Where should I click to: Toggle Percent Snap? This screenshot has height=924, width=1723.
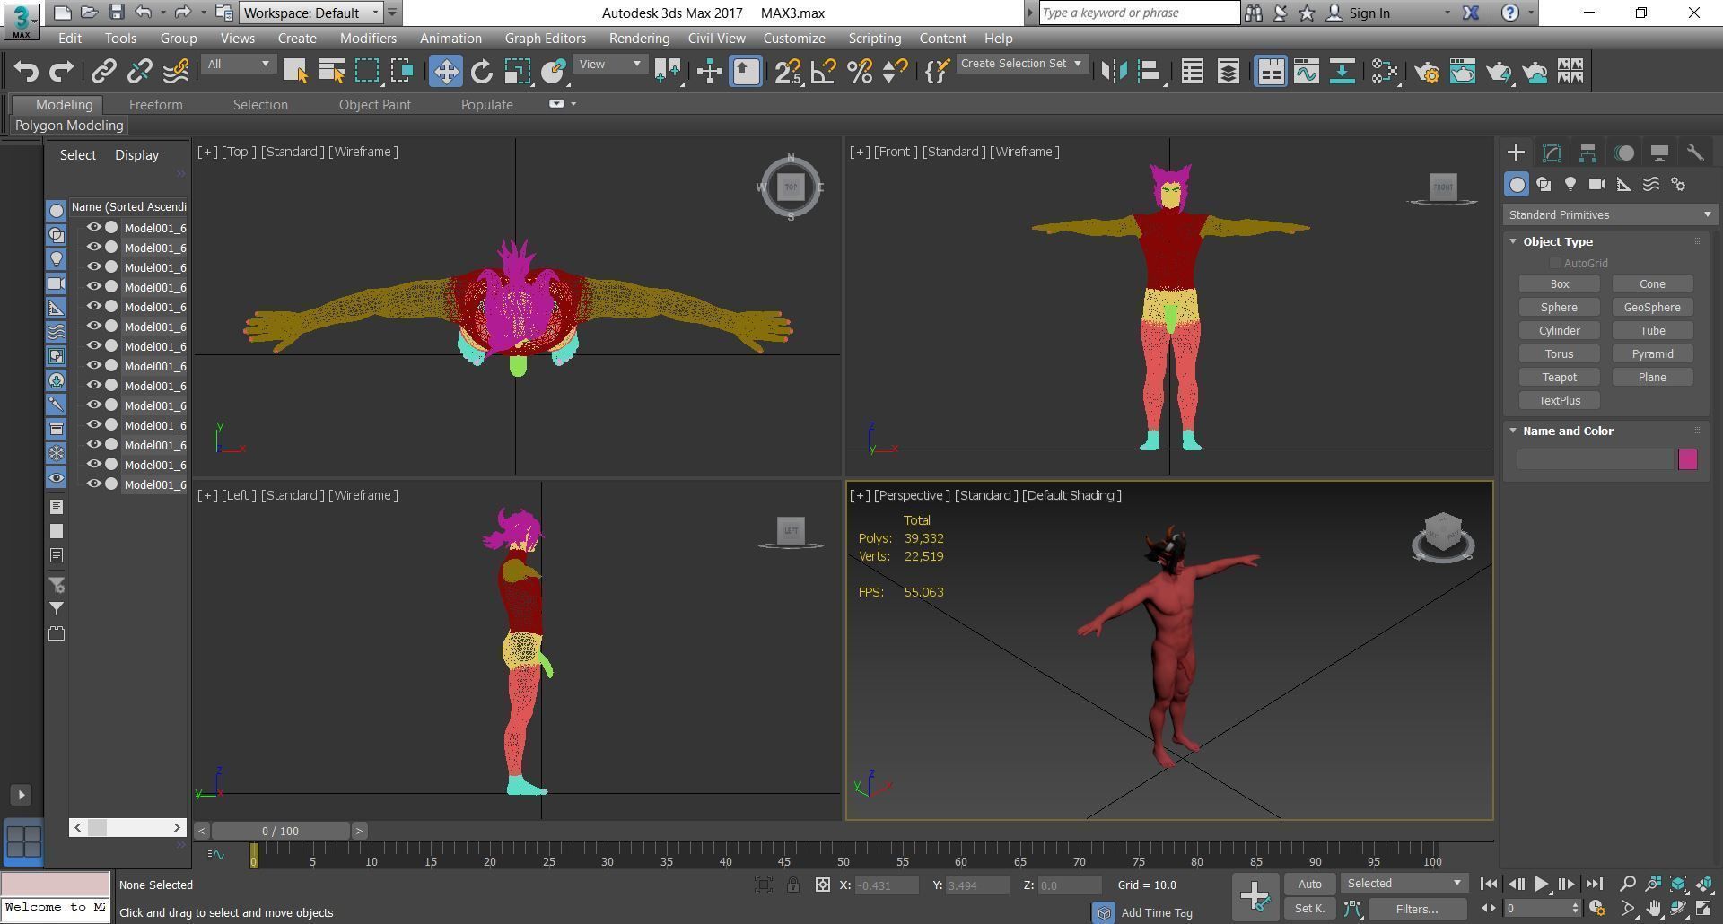tap(860, 72)
